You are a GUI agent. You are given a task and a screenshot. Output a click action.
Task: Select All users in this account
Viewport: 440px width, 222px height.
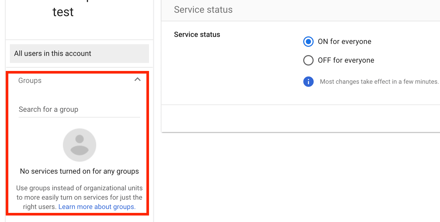pos(79,54)
